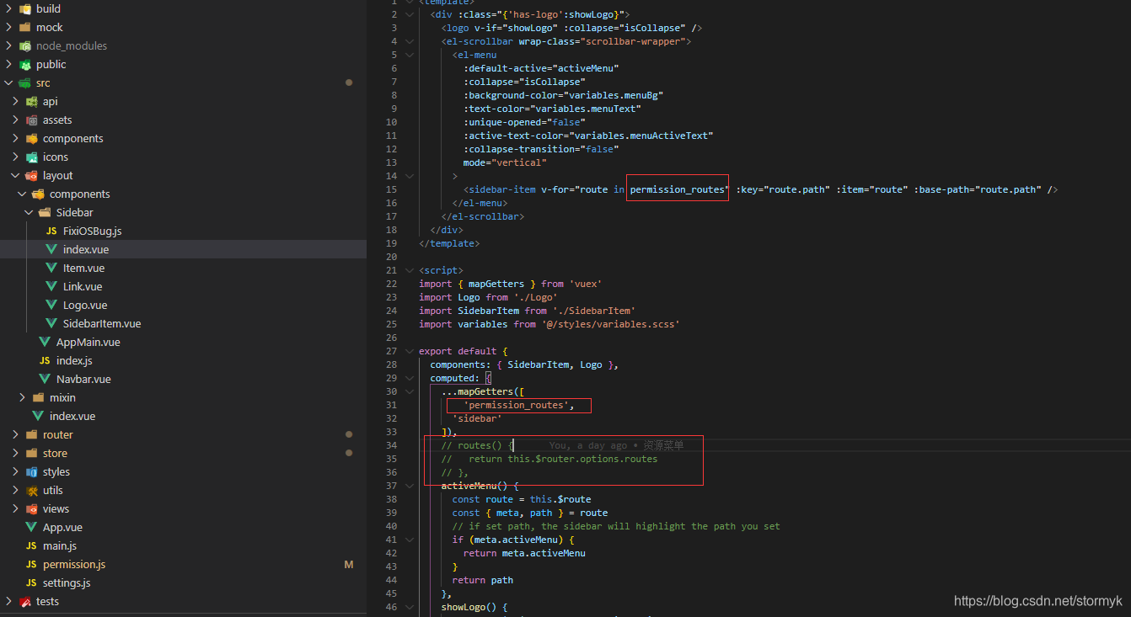1131x617 pixels.
Task: Click the 'sidebar' string on line 32
Action: [x=477, y=418]
